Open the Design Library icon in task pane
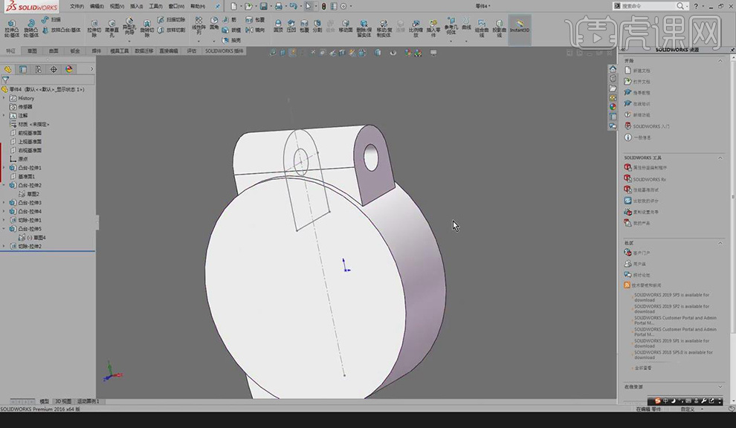 pos(613,79)
